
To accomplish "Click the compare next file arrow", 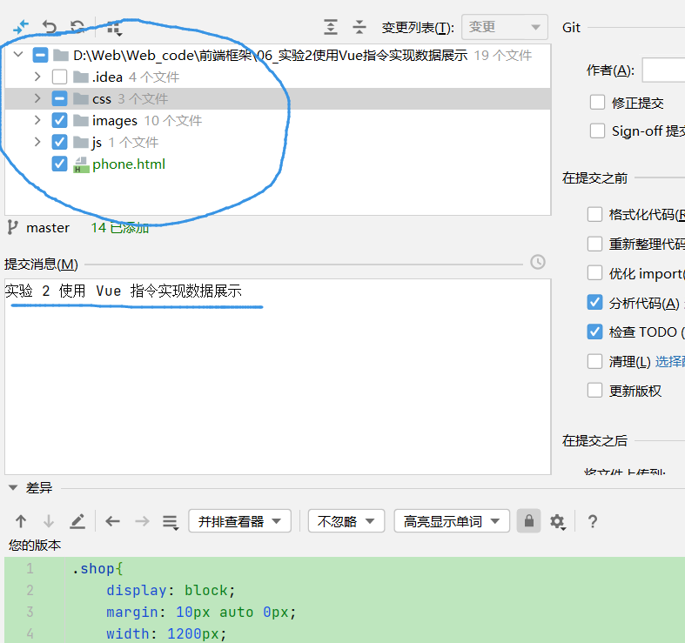I will 142,521.
